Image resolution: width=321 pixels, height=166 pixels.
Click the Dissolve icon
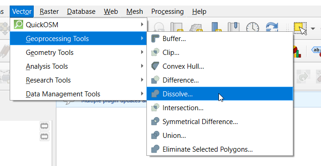click(x=155, y=94)
